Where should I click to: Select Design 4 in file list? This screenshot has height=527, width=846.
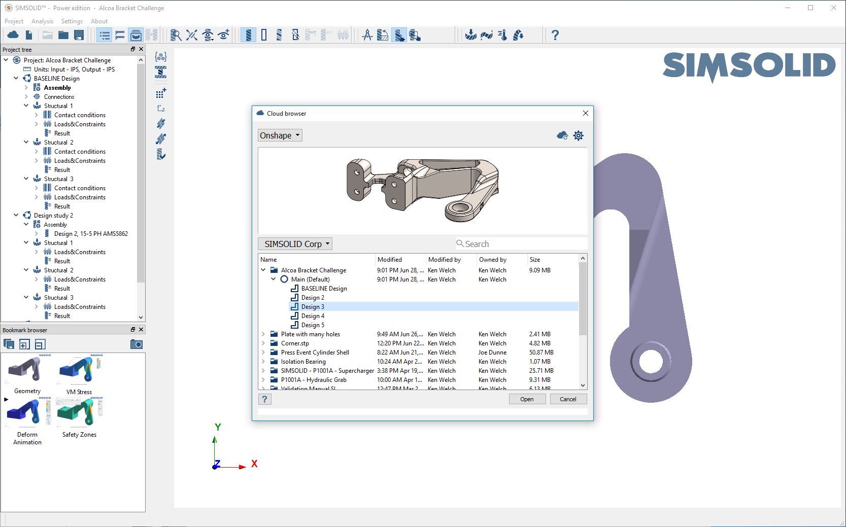(x=313, y=316)
